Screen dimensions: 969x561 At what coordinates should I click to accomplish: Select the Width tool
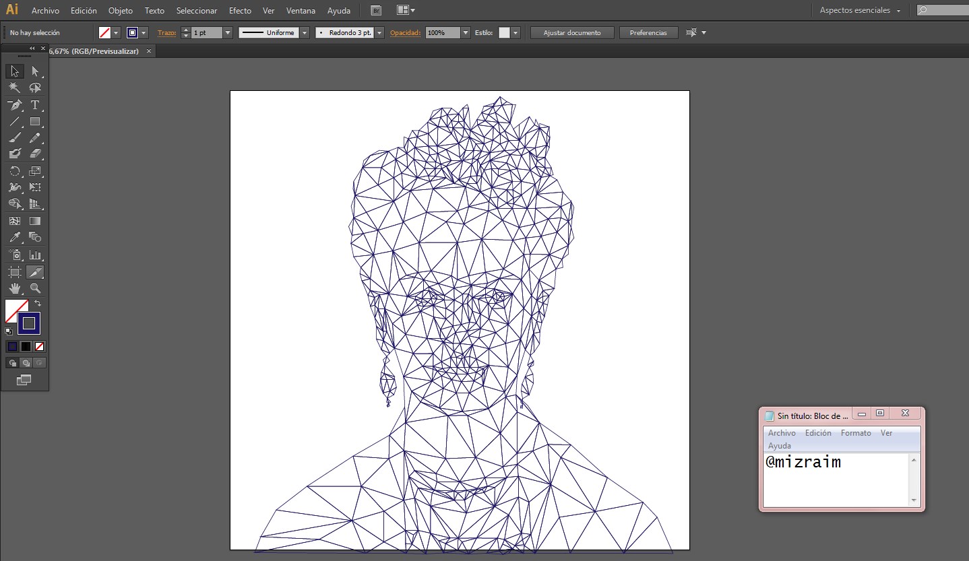click(x=15, y=187)
